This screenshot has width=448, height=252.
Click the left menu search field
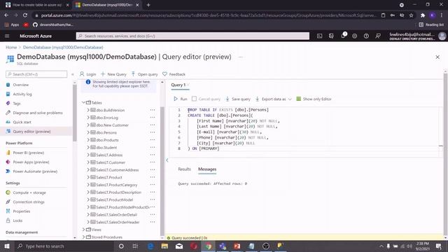[x=36, y=74]
